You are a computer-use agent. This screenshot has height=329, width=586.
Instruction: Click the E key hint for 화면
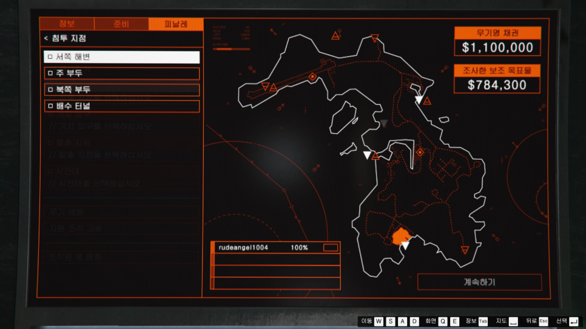455,321
